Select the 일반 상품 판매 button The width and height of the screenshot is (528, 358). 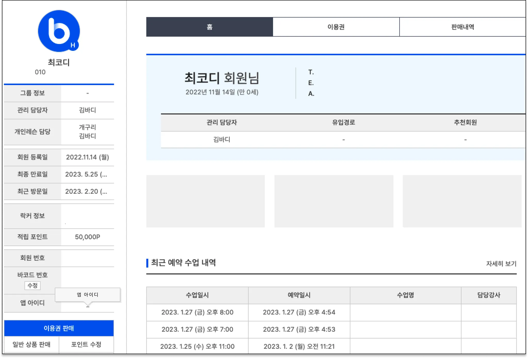pos(31,344)
